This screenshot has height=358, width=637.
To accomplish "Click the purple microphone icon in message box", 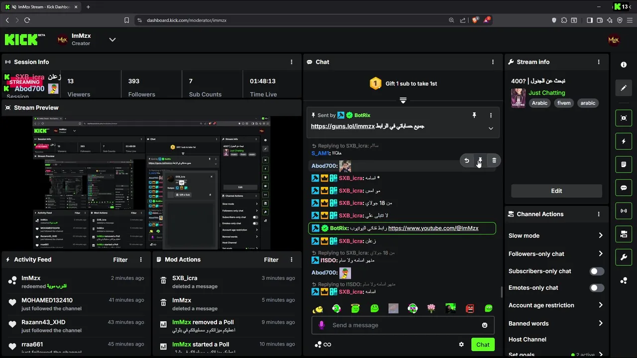I will click(x=321, y=325).
